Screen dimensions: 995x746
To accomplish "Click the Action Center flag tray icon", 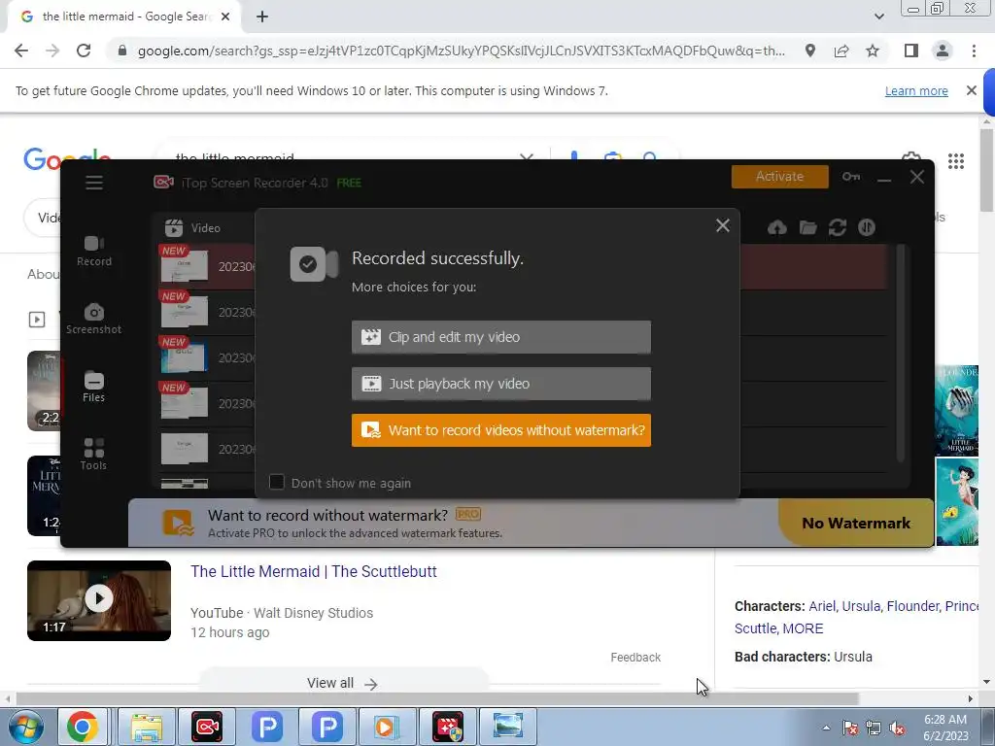I will 849,728.
